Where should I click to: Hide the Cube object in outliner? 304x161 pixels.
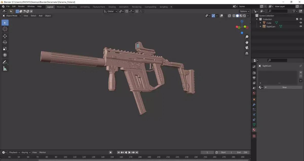(x=301, y=23)
